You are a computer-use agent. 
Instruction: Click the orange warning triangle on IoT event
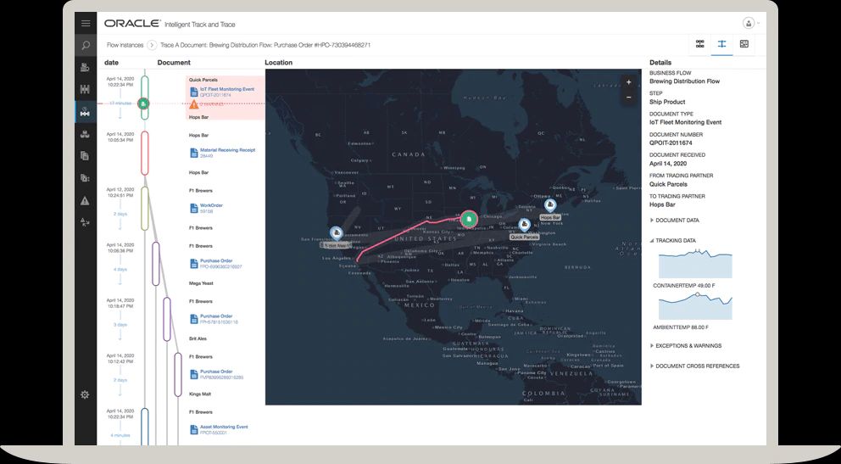(194, 103)
